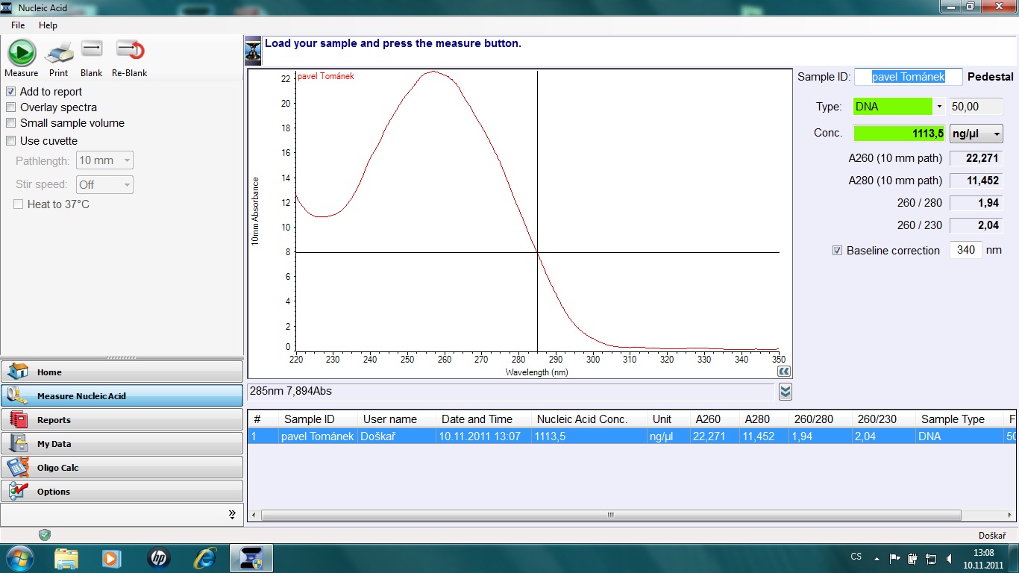Open the File menu

pos(18,25)
